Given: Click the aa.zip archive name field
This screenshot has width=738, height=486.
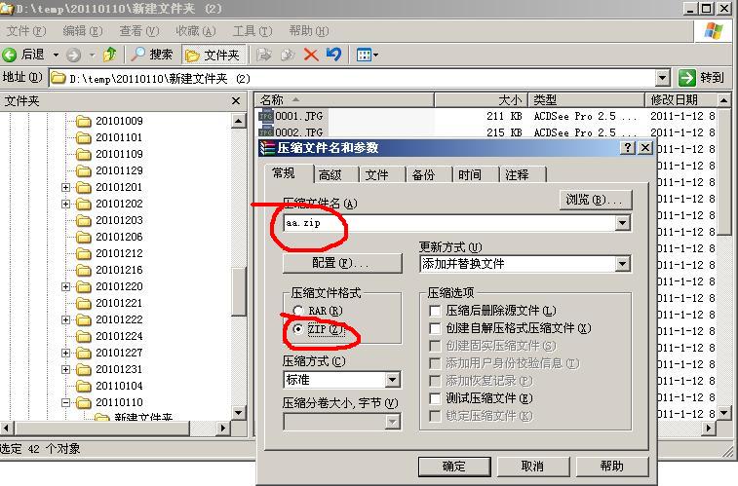Looking at the screenshot, I should coord(449,223).
